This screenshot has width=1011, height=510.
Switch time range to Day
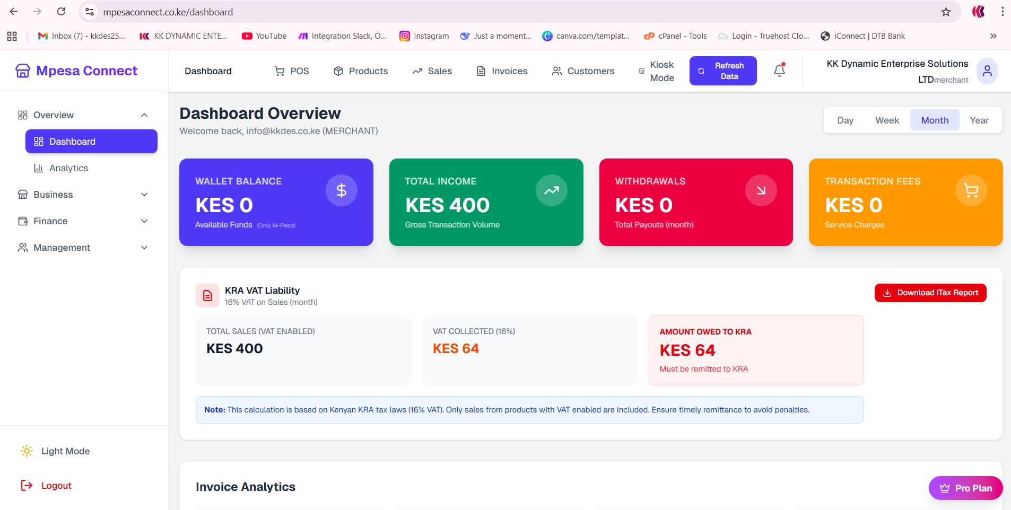(x=845, y=120)
